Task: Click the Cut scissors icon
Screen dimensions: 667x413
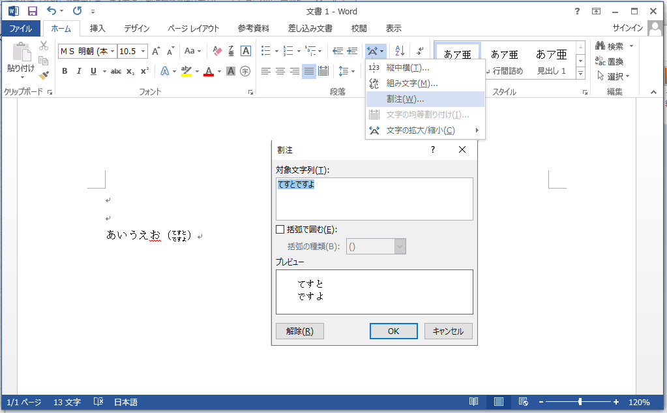Action: pyautogui.click(x=44, y=46)
